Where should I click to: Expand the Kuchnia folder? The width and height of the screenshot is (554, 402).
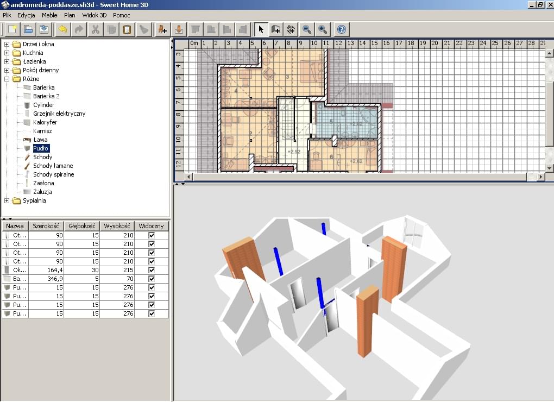point(7,53)
